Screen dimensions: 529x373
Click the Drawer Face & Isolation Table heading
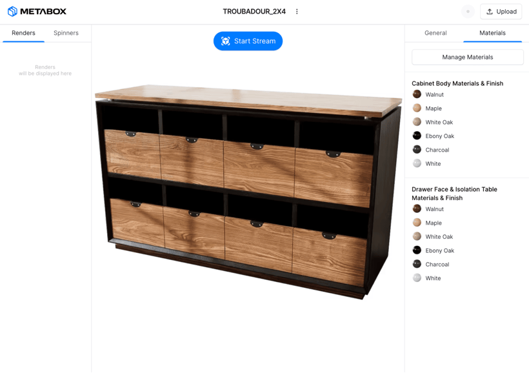[454, 194]
